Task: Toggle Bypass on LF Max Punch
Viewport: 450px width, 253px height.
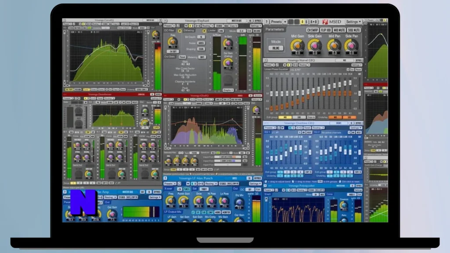Action: click(x=258, y=178)
